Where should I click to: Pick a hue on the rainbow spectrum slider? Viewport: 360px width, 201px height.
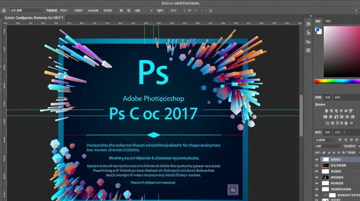click(337, 81)
